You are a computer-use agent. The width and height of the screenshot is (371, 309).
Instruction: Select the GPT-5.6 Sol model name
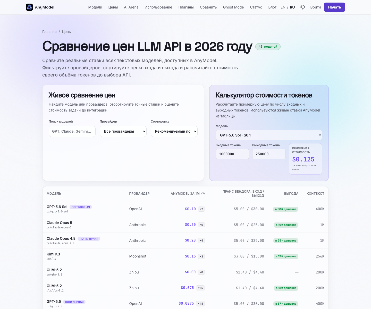coord(57,207)
